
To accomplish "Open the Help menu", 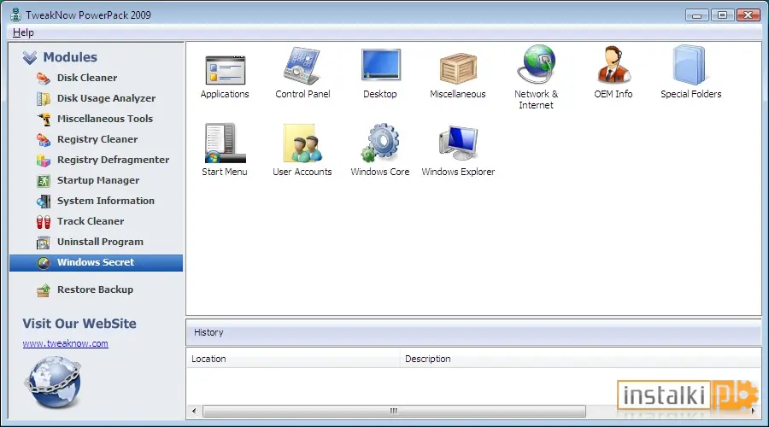I will point(23,32).
